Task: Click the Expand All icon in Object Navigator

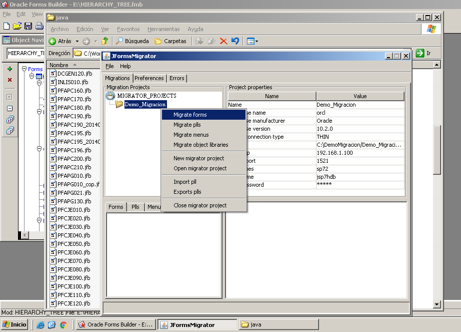Action: (10, 120)
